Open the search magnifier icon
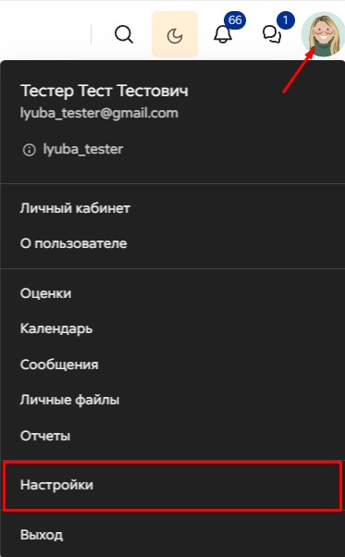Image resolution: width=345 pixels, height=557 pixels. pyautogui.click(x=124, y=35)
